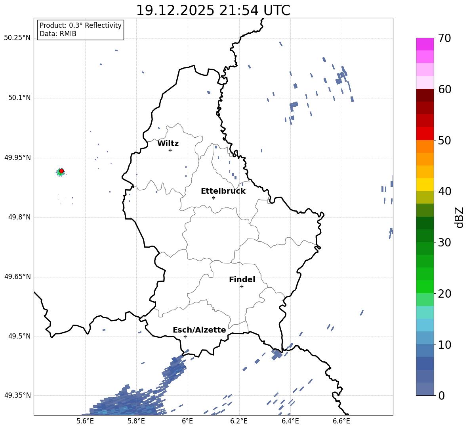The height and width of the screenshot is (429, 469).
Task: Click the 40 tick on the colorbar
Action: (x=444, y=191)
